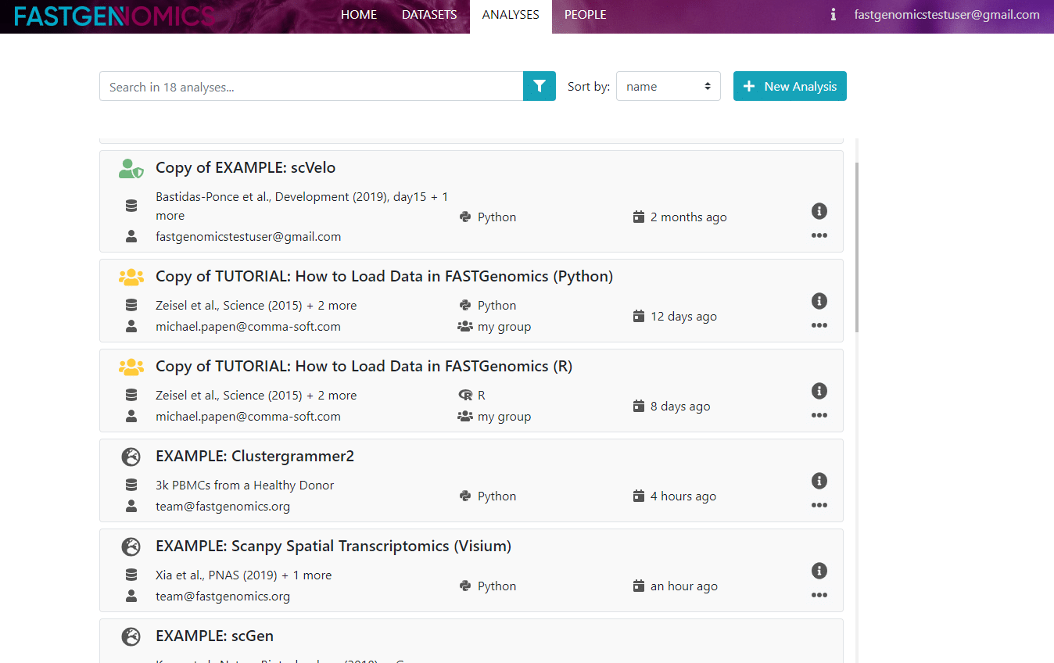Click the New Analysis button
This screenshot has width=1054, height=663.
[x=790, y=86]
